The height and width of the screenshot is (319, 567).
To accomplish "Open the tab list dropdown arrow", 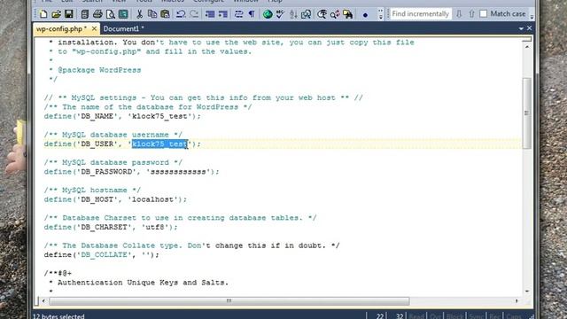I will point(521,28).
